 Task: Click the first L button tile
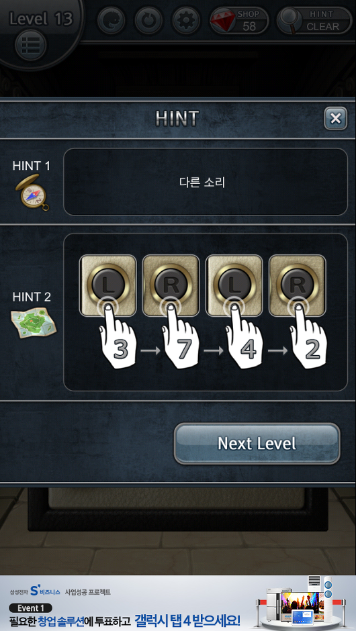(108, 285)
